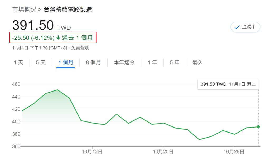Click the 台灣積體電路製造 stock title
The image size is (270, 162).
point(68,9)
